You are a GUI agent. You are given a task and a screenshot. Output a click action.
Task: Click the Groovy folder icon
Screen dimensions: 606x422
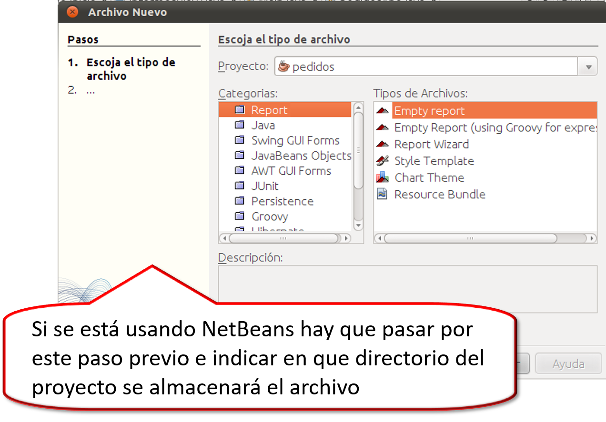(x=240, y=216)
